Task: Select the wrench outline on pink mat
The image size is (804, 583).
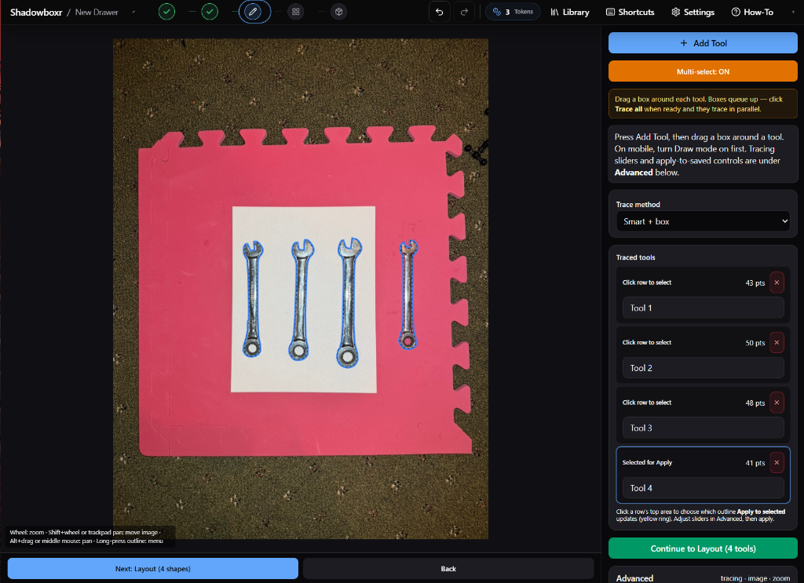Action: (408, 295)
